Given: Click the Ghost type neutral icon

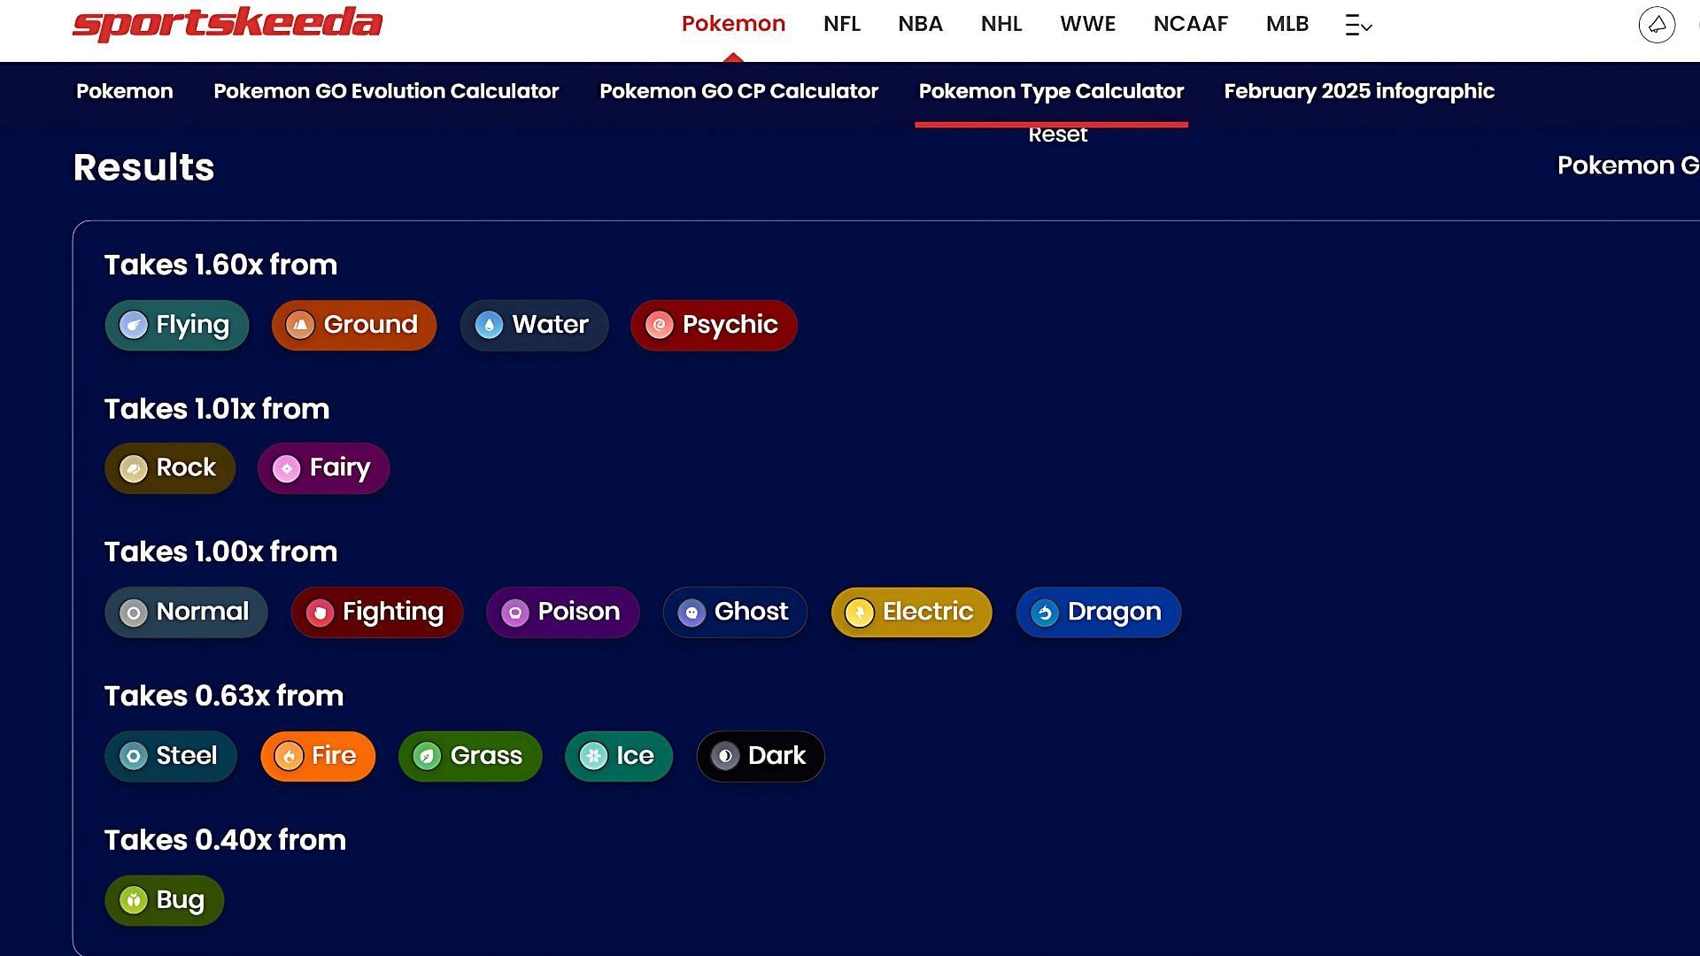Looking at the screenshot, I should click(692, 611).
